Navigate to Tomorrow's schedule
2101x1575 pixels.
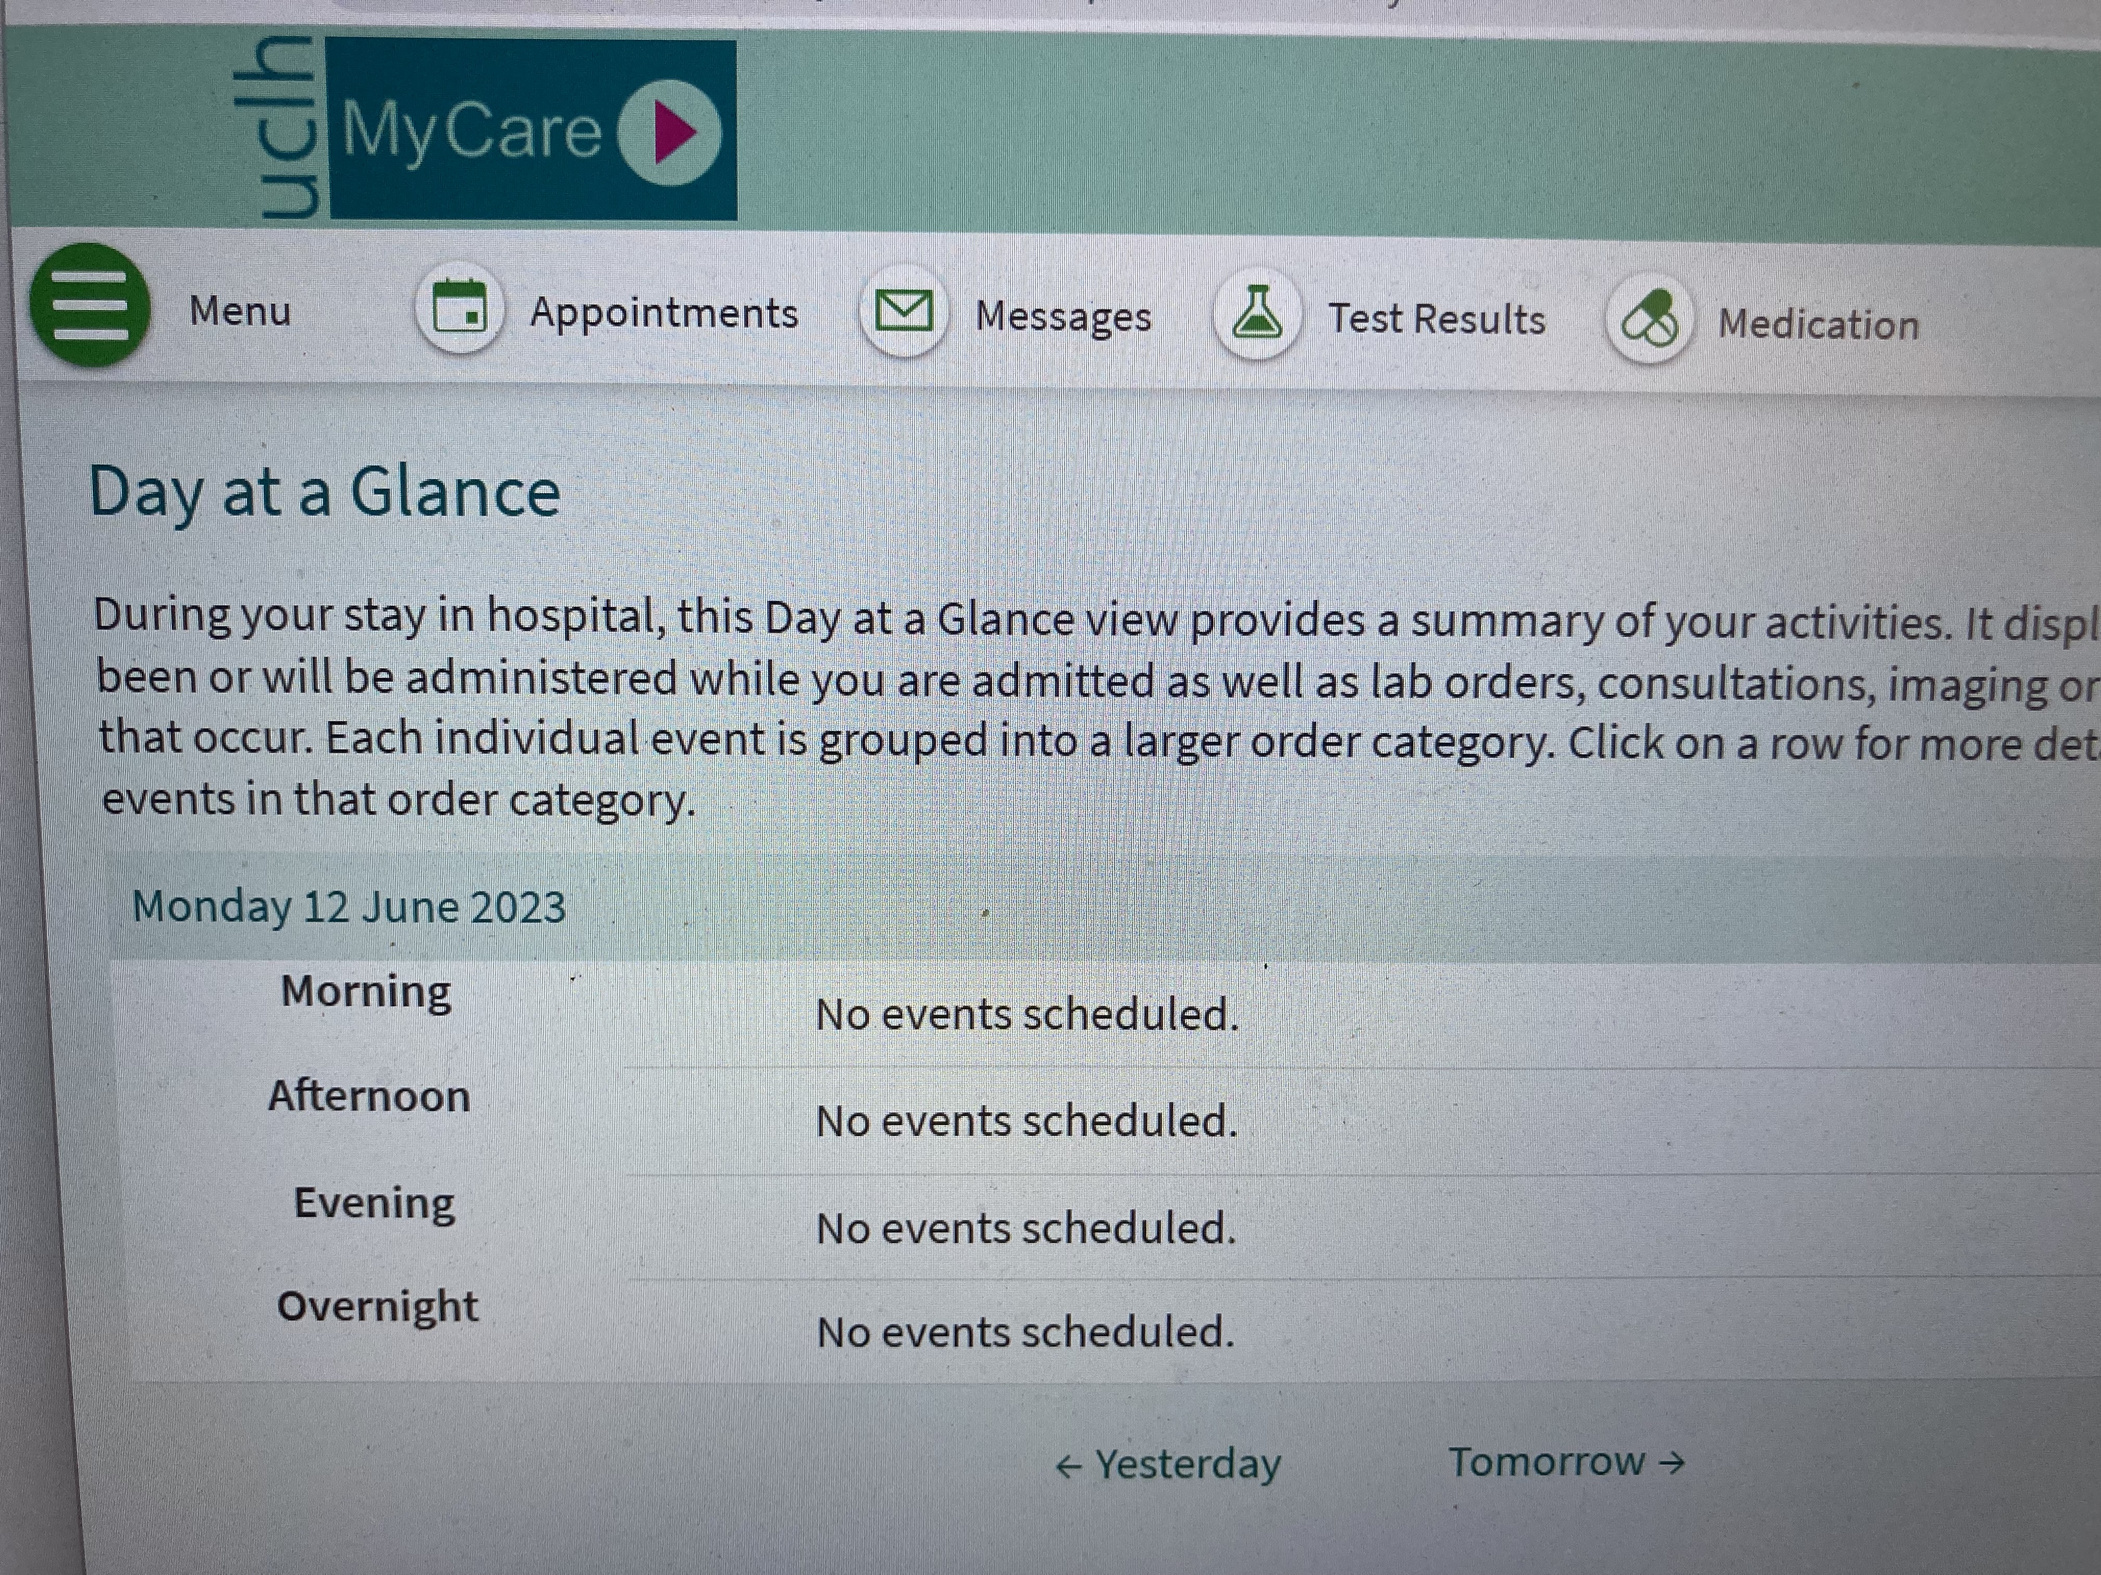(1565, 1462)
